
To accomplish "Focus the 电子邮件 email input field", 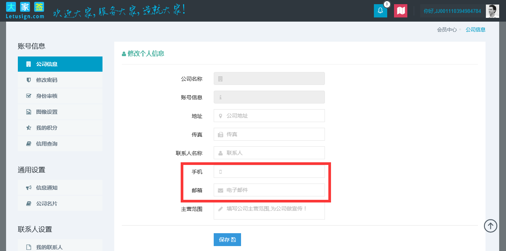I will coord(273,190).
